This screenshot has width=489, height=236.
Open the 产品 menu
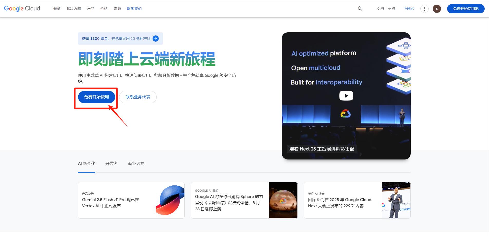coord(91,9)
